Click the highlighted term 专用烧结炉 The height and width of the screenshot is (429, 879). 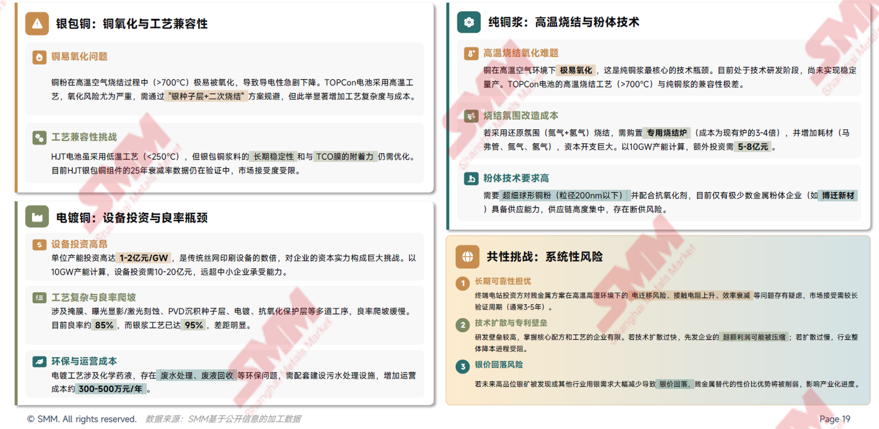click(667, 133)
